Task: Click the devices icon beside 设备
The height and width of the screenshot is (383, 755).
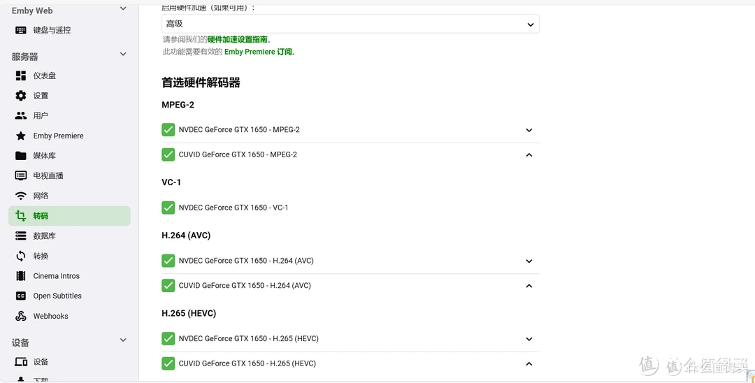Action: pos(21,362)
